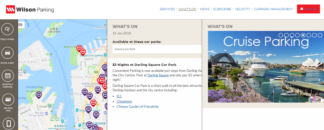Select third carousel slide dot
The width and height of the screenshot is (324, 130).
pyautogui.click(x=292, y=35)
